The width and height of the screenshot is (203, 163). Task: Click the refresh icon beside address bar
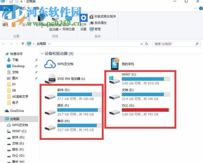147,44
